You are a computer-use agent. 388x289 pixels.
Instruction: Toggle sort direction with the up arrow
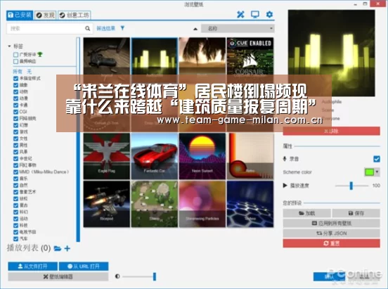195,29
